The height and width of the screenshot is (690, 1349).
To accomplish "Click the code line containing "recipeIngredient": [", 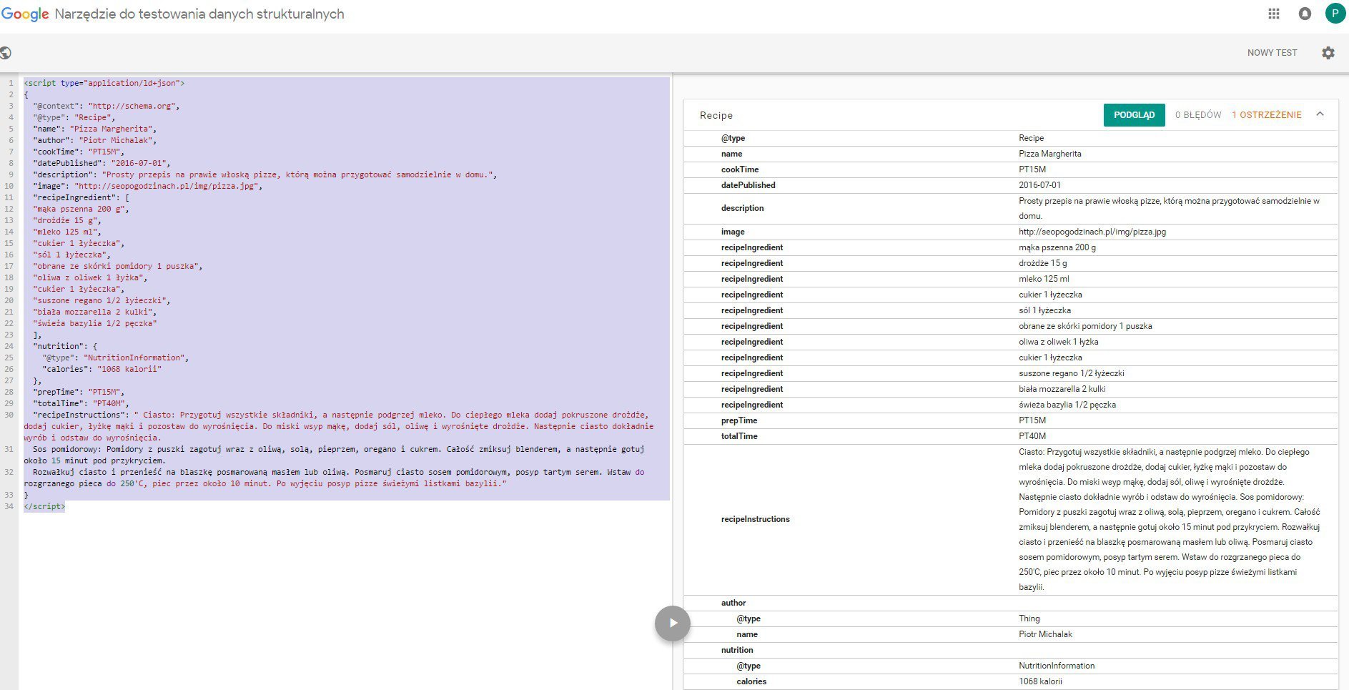I will [81, 197].
